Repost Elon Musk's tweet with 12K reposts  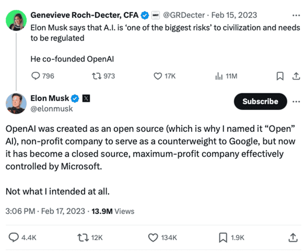pos(83,238)
